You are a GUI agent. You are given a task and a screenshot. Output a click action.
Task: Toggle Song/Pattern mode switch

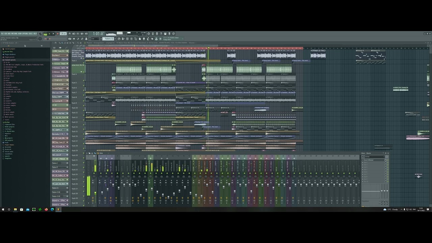point(45,34)
